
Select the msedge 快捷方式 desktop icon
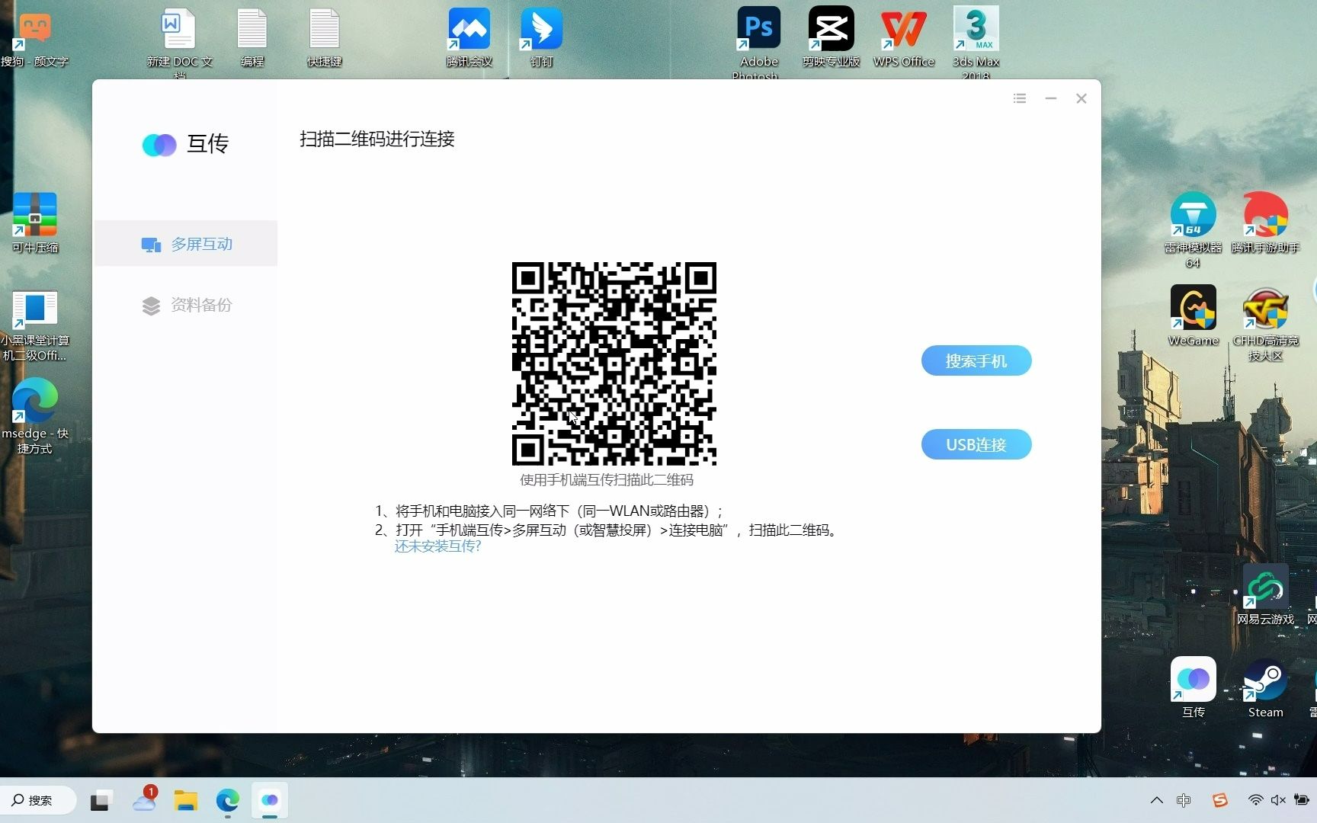pos(34,417)
